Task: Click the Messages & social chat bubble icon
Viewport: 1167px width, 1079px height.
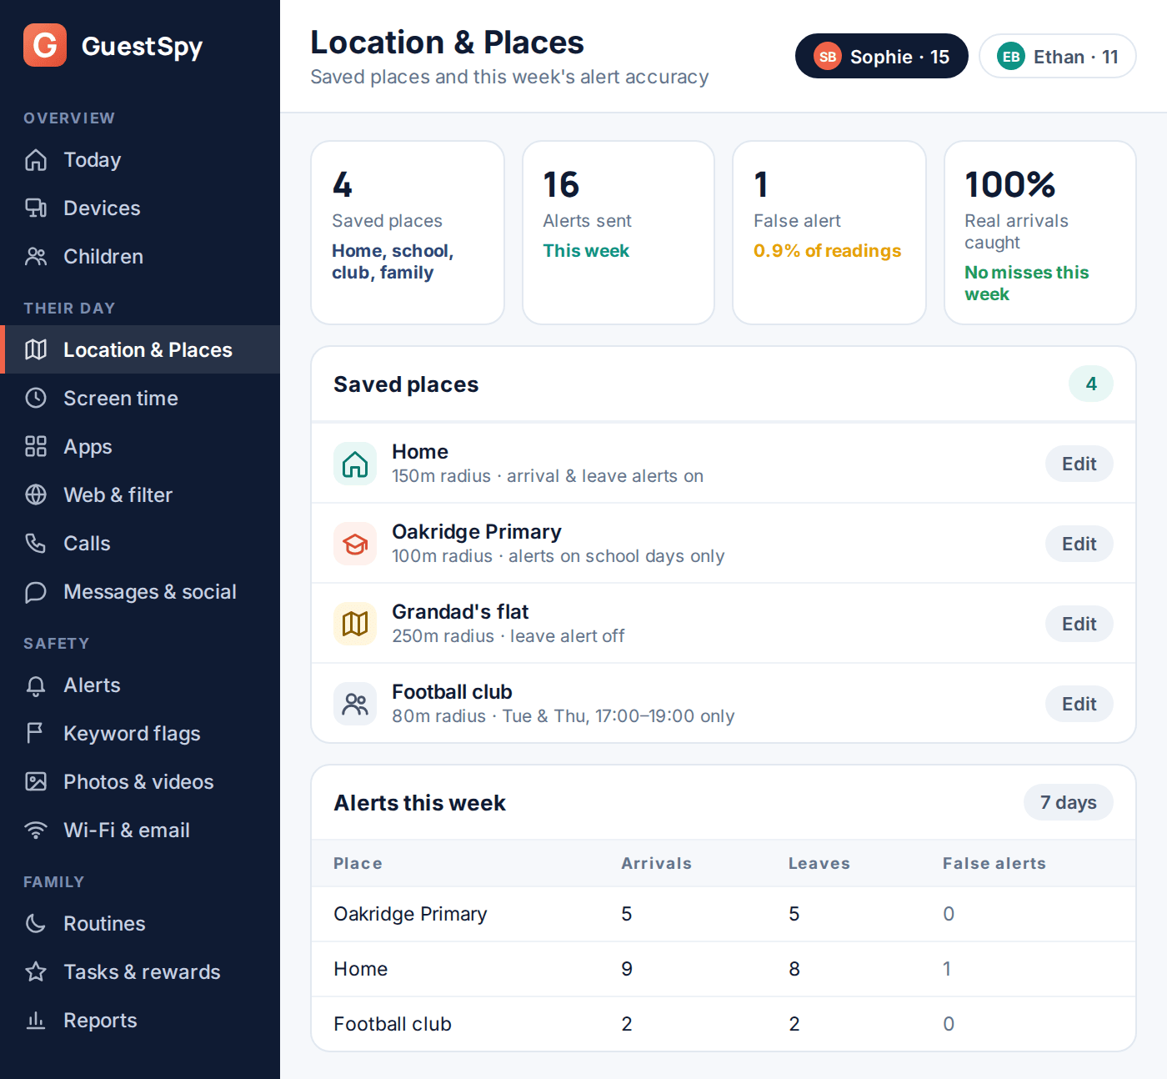Action: tap(36, 592)
